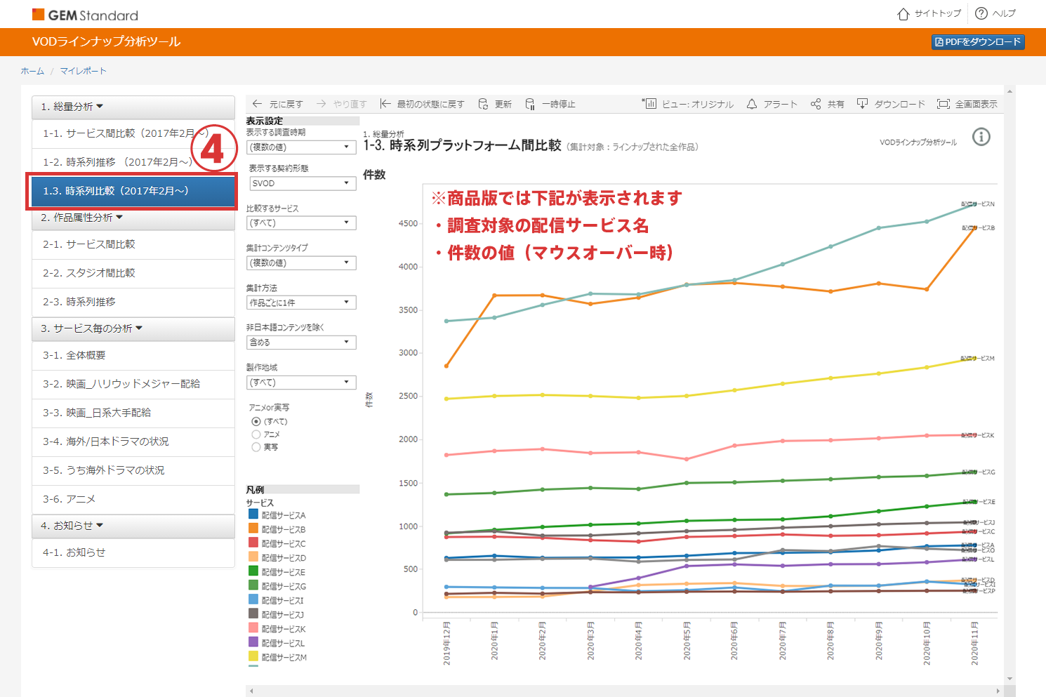Open 3-5. うち海外ドラマの状況 item
Image resolution: width=1046 pixels, height=697 pixels.
[133, 470]
